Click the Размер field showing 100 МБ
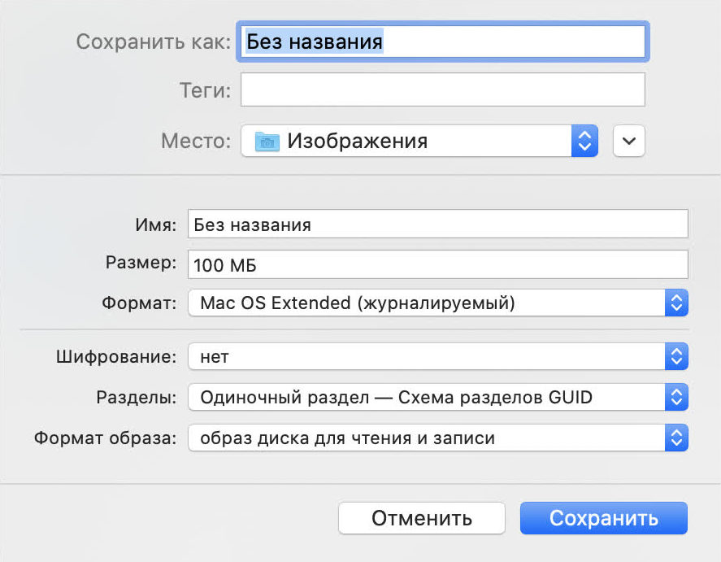This screenshot has width=721, height=562. 437,264
